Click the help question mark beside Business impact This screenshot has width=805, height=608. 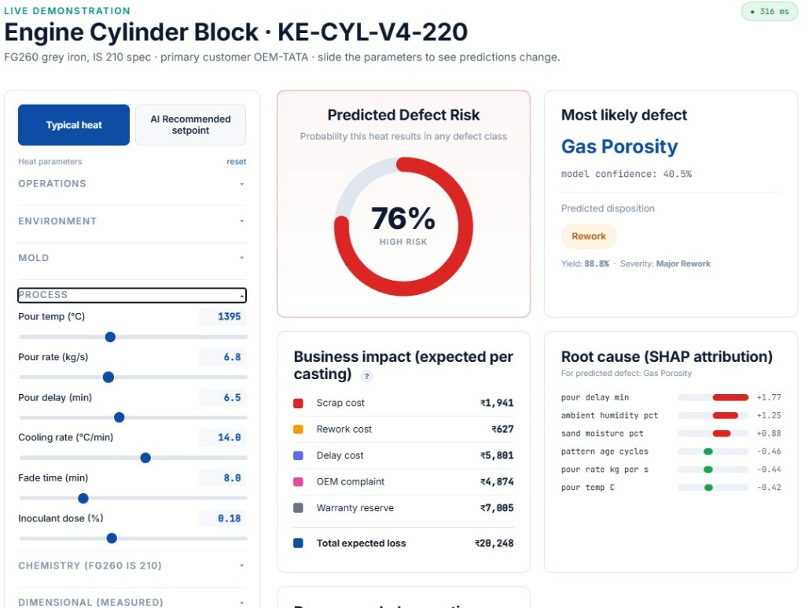tap(366, 376)
